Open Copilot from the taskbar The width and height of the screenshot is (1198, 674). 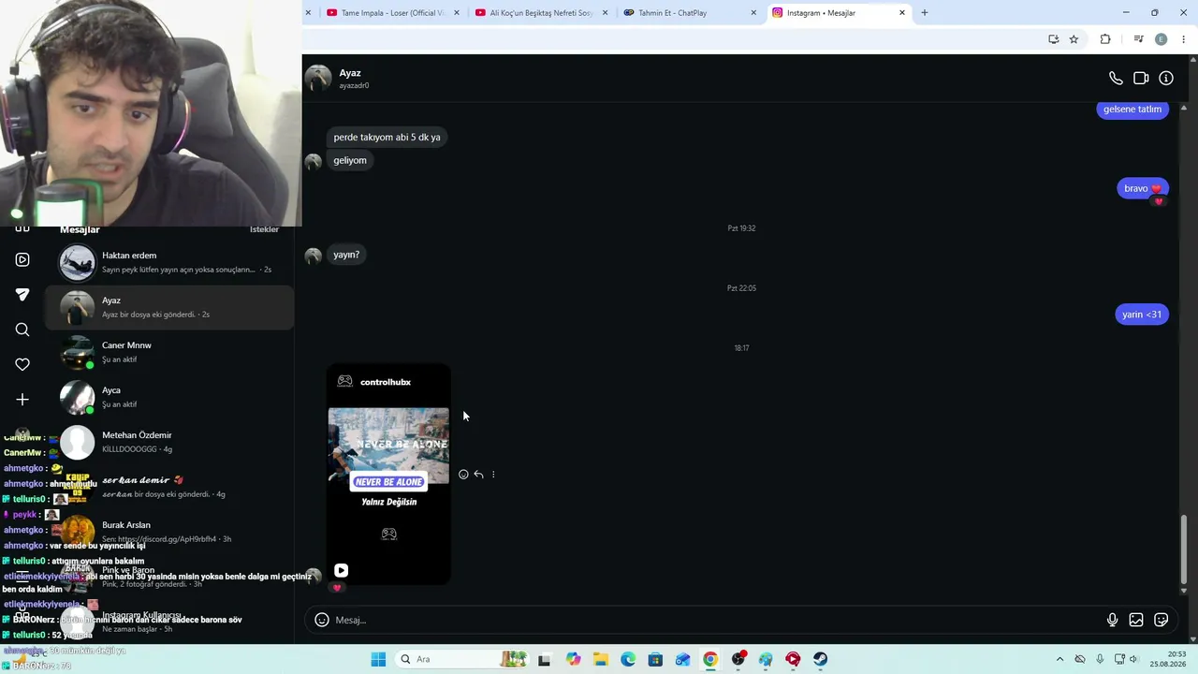[573, 659]
